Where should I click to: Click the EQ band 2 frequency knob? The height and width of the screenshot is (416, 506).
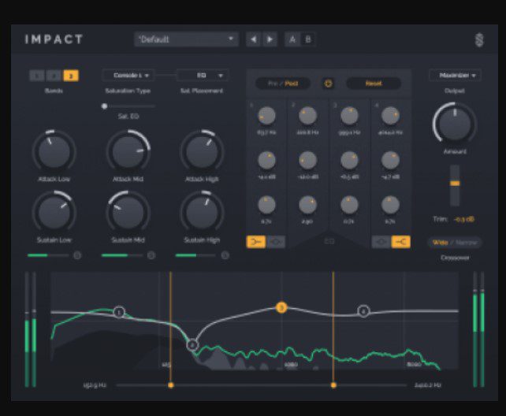pyautogui.click(x=307, y=116)
